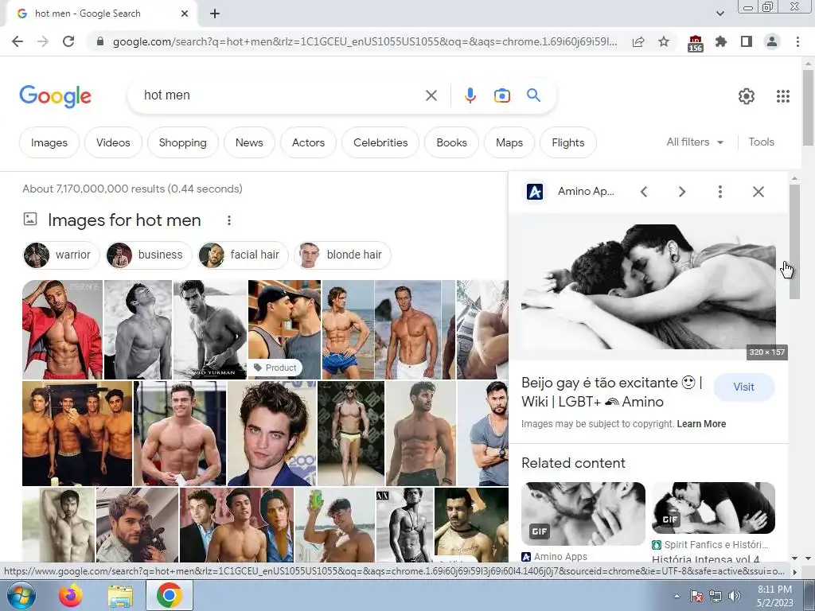Open the Chrome three-dot menu
Image resolution: width=815 pixels, height=611 pixels.
[797, 41]
